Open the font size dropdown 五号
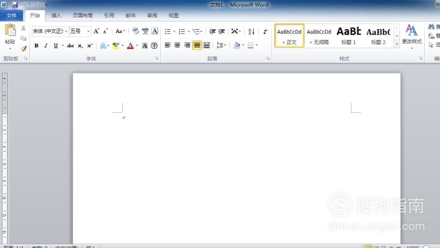Image resolution: width=440 pixels, height=248 pixels. tap(80, 31)
